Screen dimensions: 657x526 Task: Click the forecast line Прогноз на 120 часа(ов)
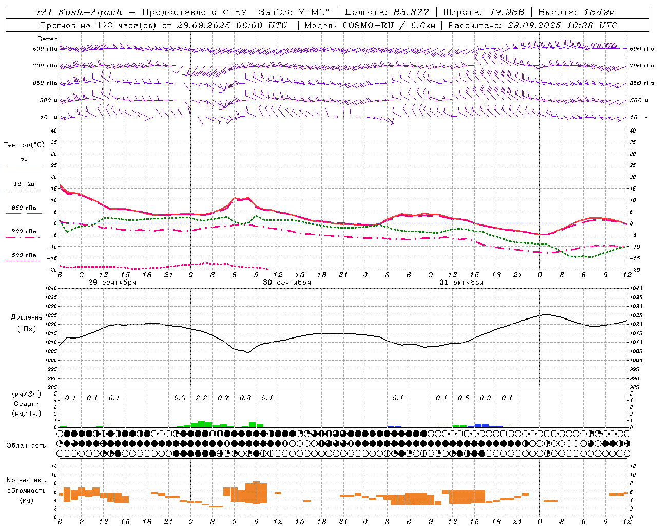(x=98, y=25)
